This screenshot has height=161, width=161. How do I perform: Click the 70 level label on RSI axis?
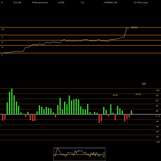(2, 37)
